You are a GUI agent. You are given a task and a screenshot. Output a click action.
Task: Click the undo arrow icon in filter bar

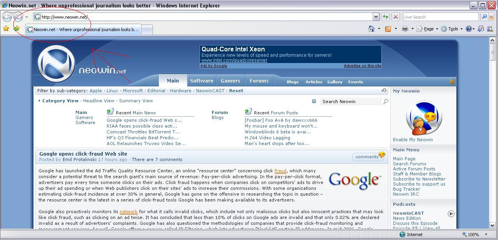[x=384, y=90]
